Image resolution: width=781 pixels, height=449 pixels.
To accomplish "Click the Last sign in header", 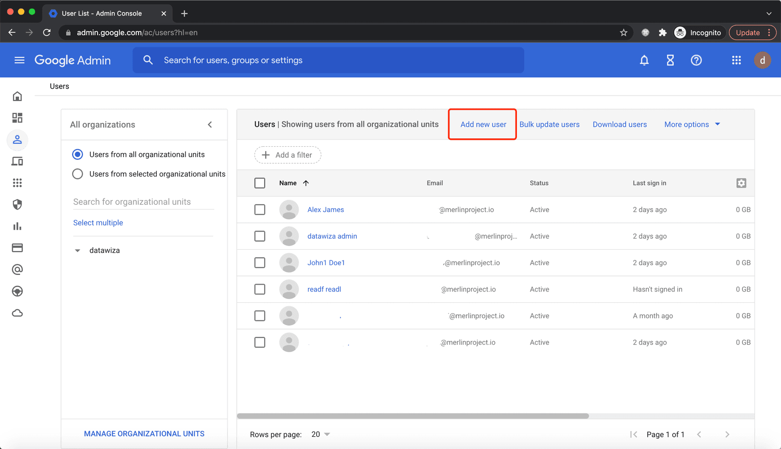I will (x=649, y=183).
